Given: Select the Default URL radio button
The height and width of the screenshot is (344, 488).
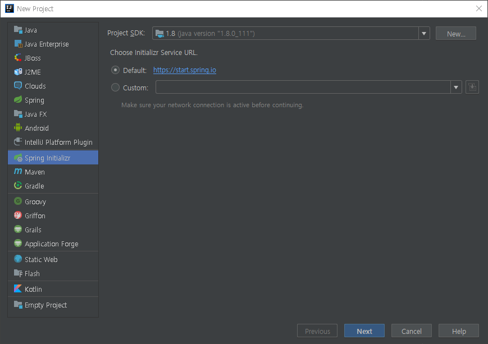Looking at the screenshot, I should [x=115, y=70].
